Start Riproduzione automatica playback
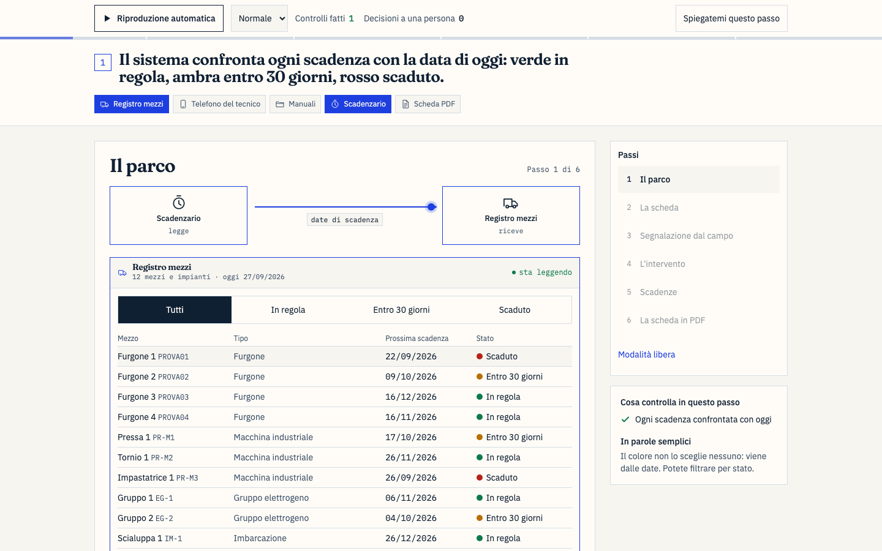This screenshot has width=882, height=551. [x=159, y=18]
